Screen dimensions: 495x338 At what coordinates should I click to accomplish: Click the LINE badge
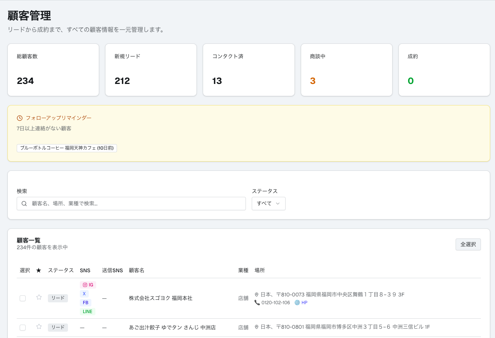87,311
